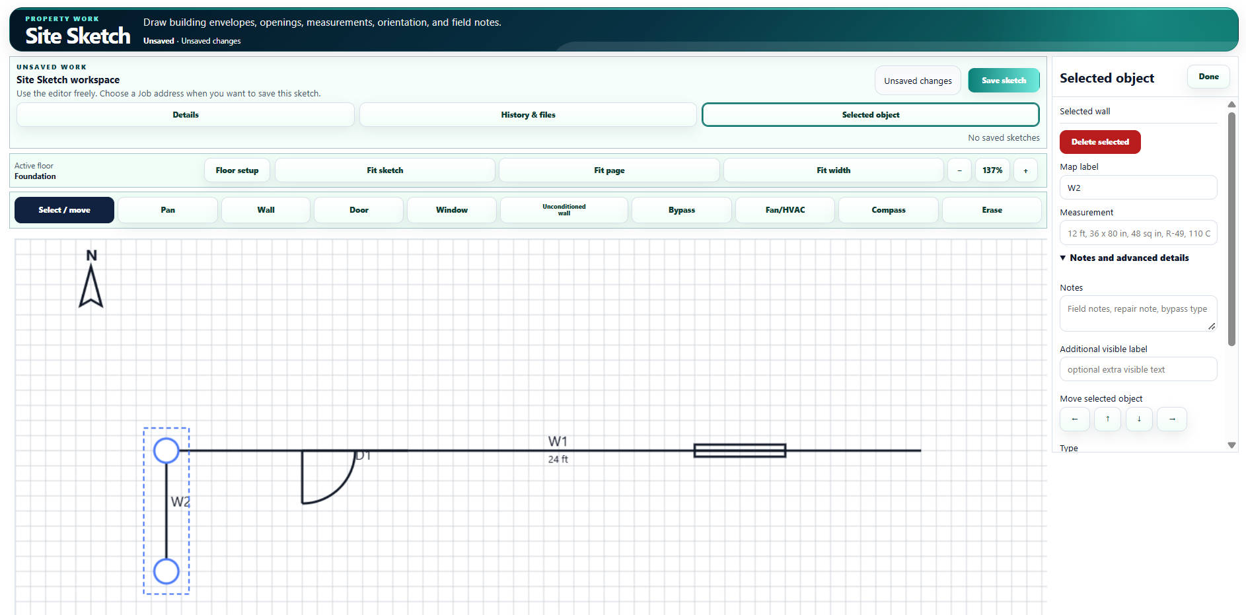
Task: Choose the Pan tool
Action: pos(168,210)
